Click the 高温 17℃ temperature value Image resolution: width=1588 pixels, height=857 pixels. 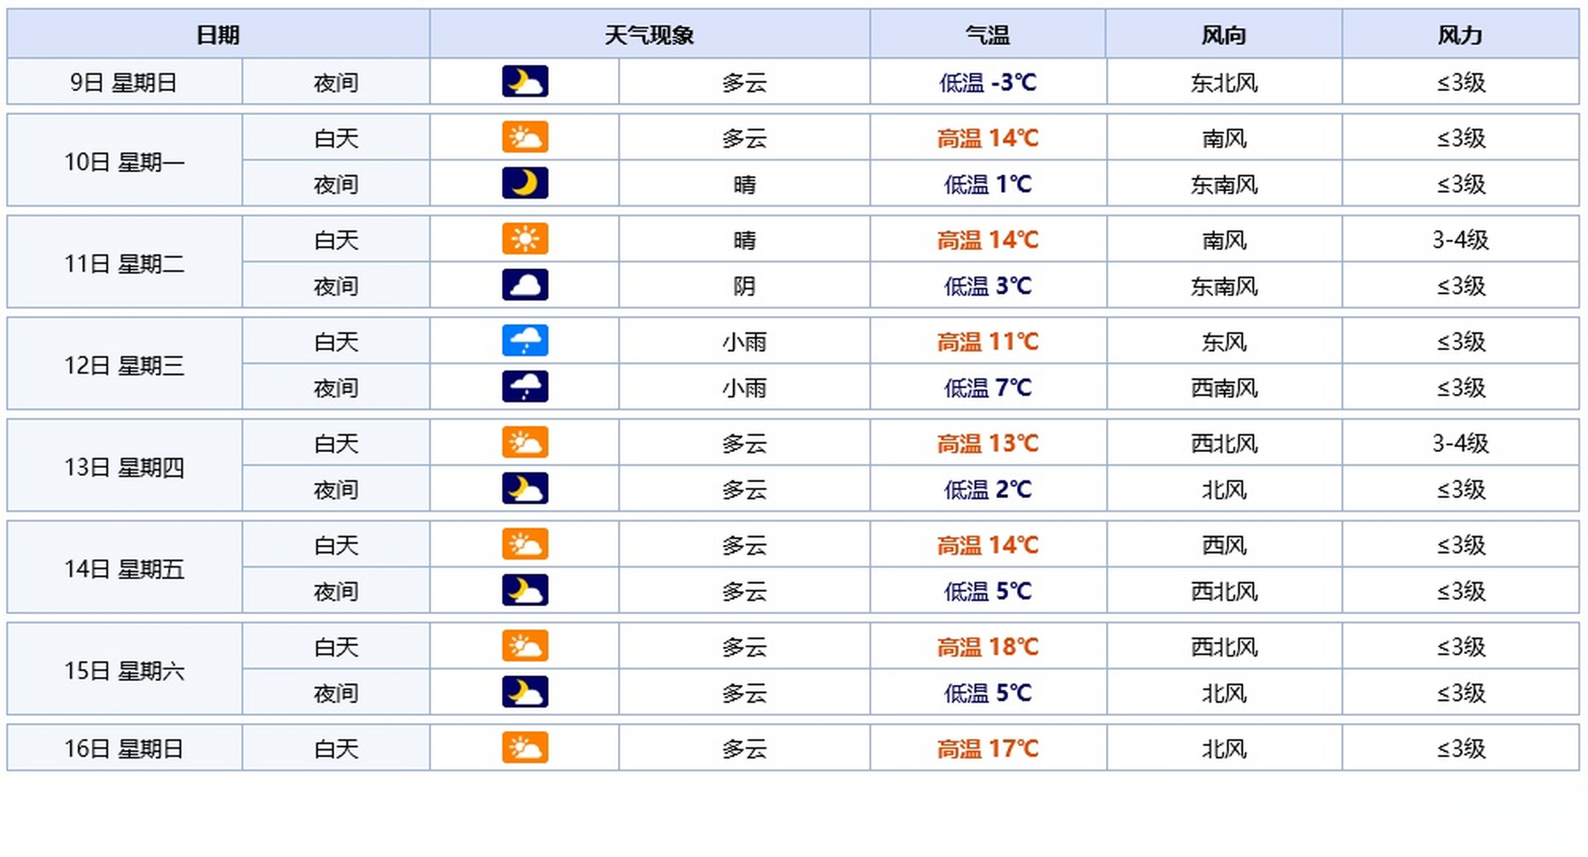coord(987,749)
